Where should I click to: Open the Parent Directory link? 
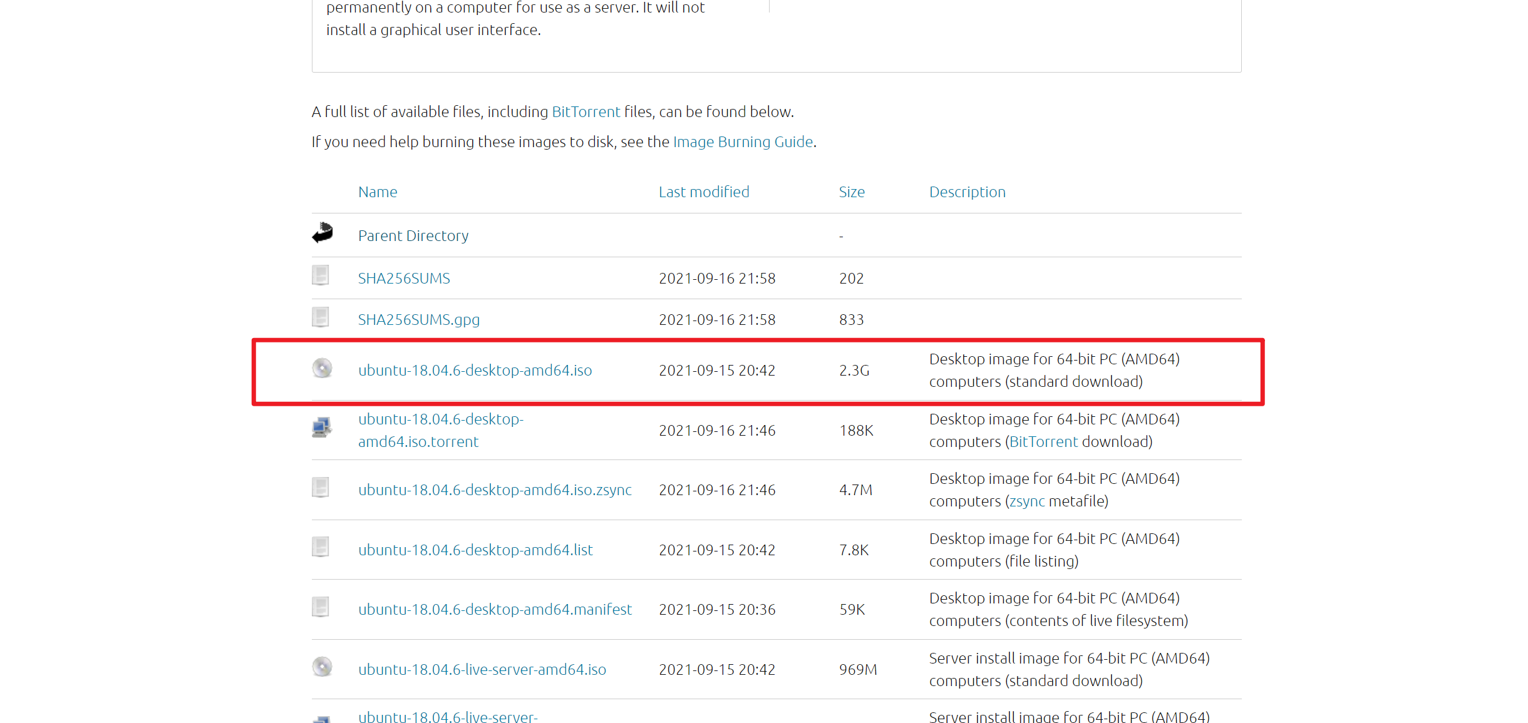coord(413,235)
